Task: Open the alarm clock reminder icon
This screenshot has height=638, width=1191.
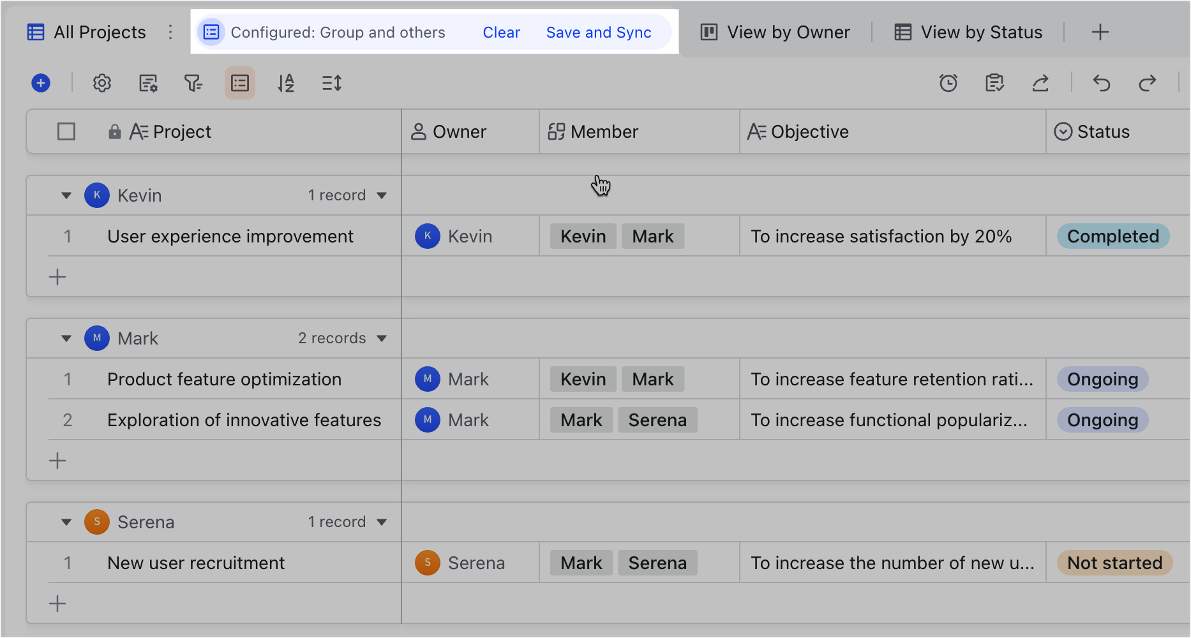Action: tap(948, 83)
